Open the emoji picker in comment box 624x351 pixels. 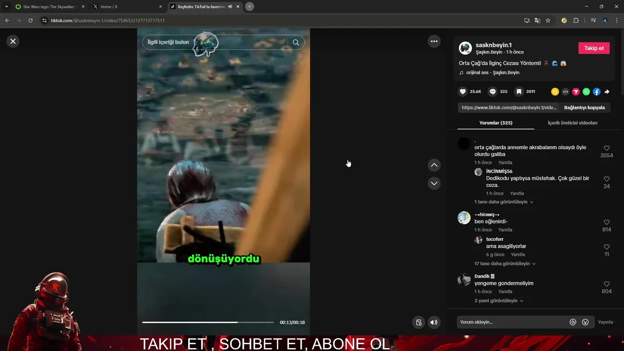[x=585, y=322]
